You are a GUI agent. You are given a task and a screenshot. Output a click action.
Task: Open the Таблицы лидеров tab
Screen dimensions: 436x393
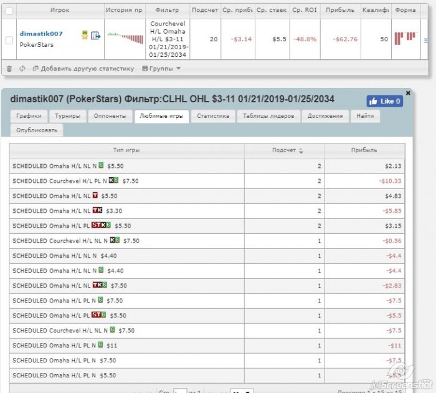tap(268, 116)
